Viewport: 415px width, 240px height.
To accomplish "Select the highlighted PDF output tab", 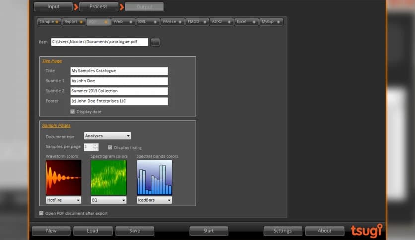I will (98, 22).
